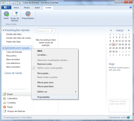Image resolution: width=134 pixels, height=121 pixels.
Task: Open account Propriedades from the ribbon
Action: coord(28,15)
